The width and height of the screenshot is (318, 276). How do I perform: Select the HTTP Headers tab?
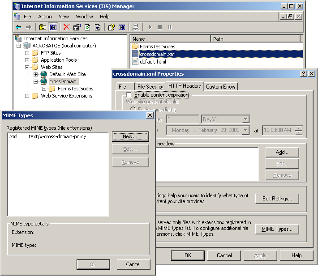[185, 86]
